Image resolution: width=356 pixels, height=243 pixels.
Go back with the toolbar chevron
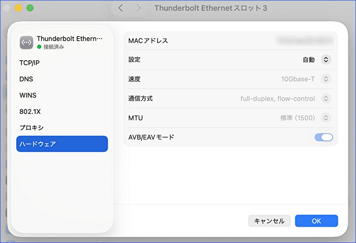click(x=121, y=8)
